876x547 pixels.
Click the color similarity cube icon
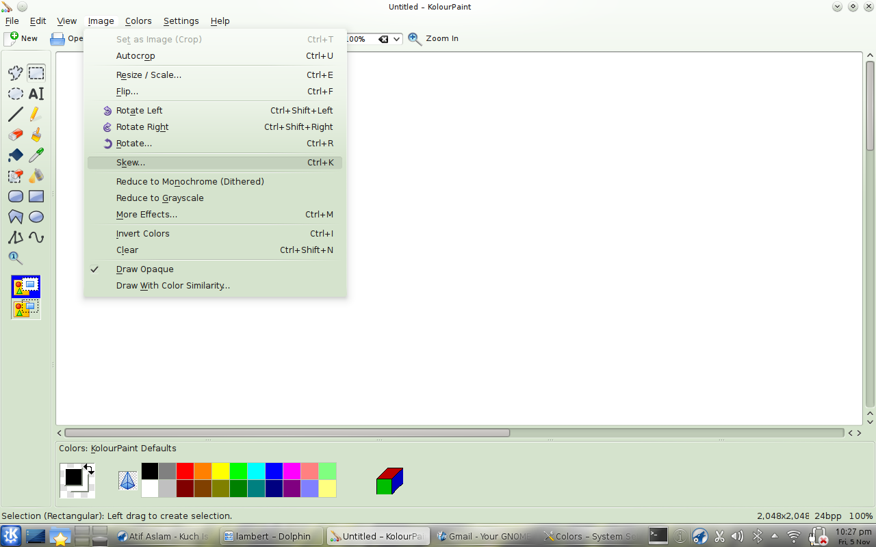pos(389,481)
